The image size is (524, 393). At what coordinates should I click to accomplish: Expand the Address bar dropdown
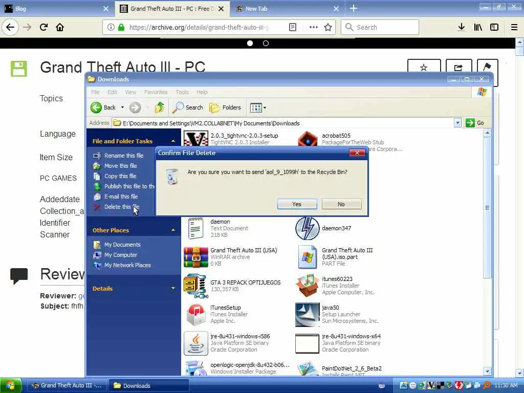click(x=457, y=123)
